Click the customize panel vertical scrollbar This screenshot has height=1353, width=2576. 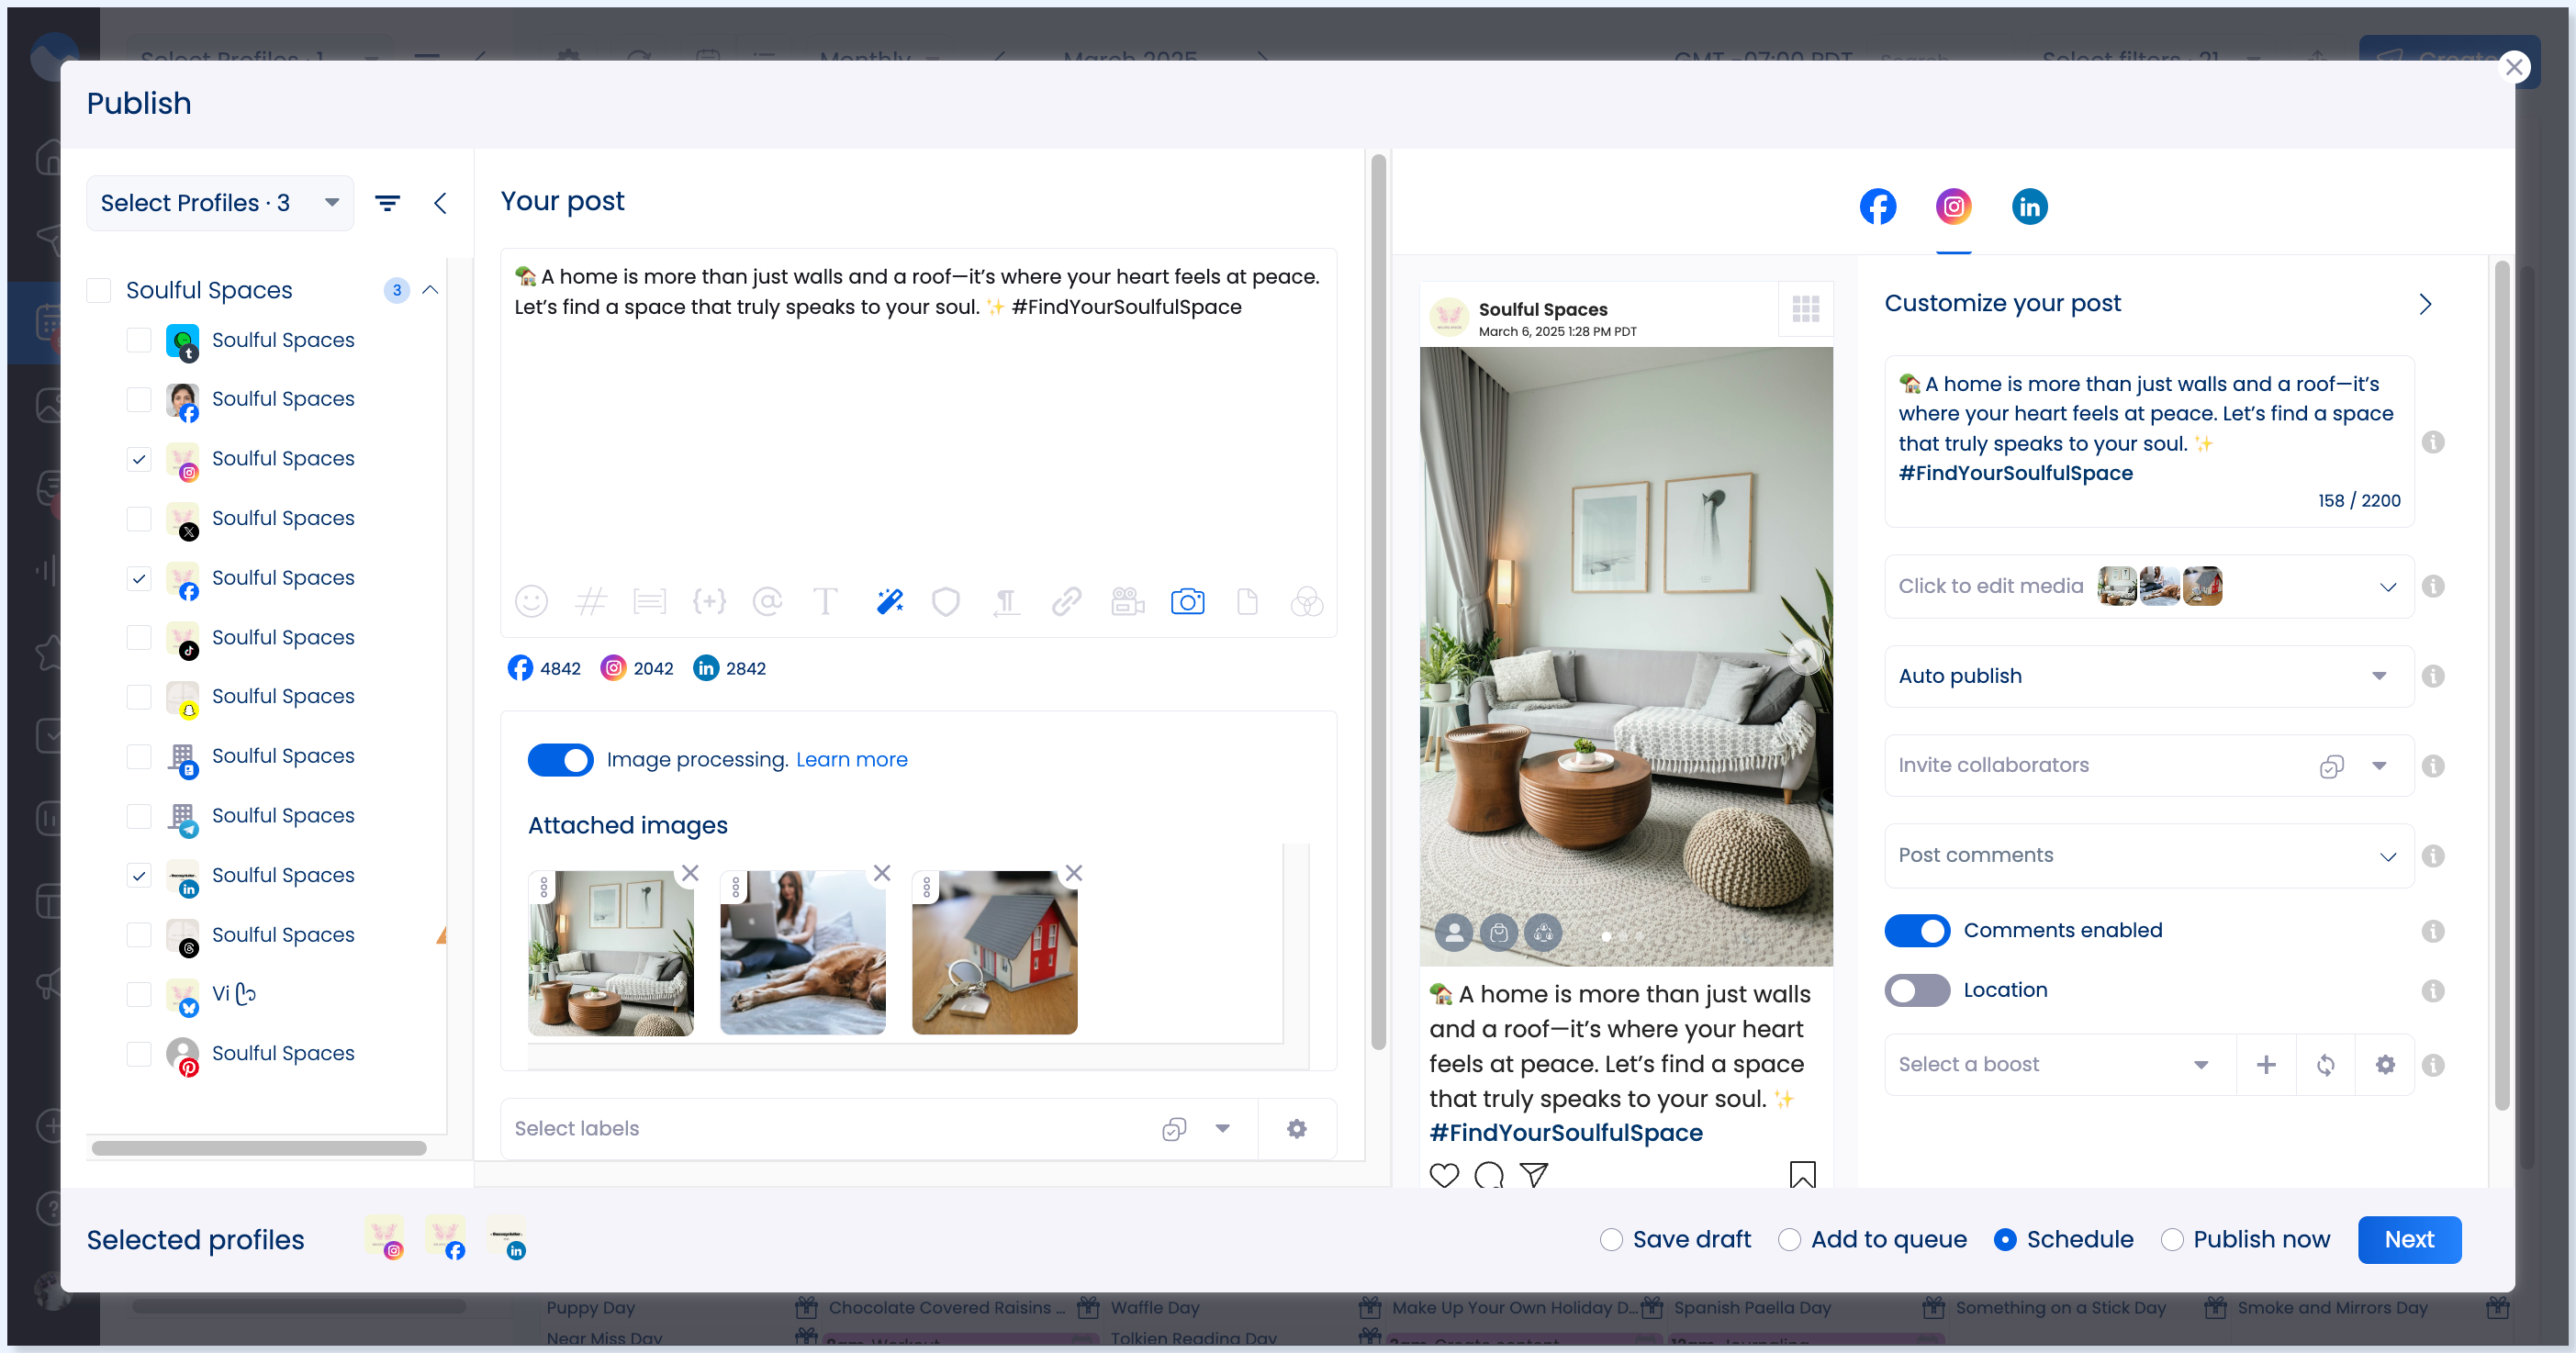pos(2501,685)
